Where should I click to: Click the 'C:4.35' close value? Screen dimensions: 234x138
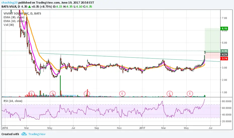tap(87, 7)
